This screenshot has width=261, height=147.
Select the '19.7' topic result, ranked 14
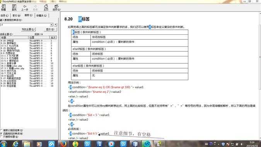[29, 73]
